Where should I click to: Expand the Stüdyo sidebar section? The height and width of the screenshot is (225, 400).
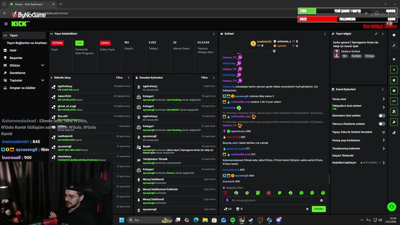coord(43,65)
